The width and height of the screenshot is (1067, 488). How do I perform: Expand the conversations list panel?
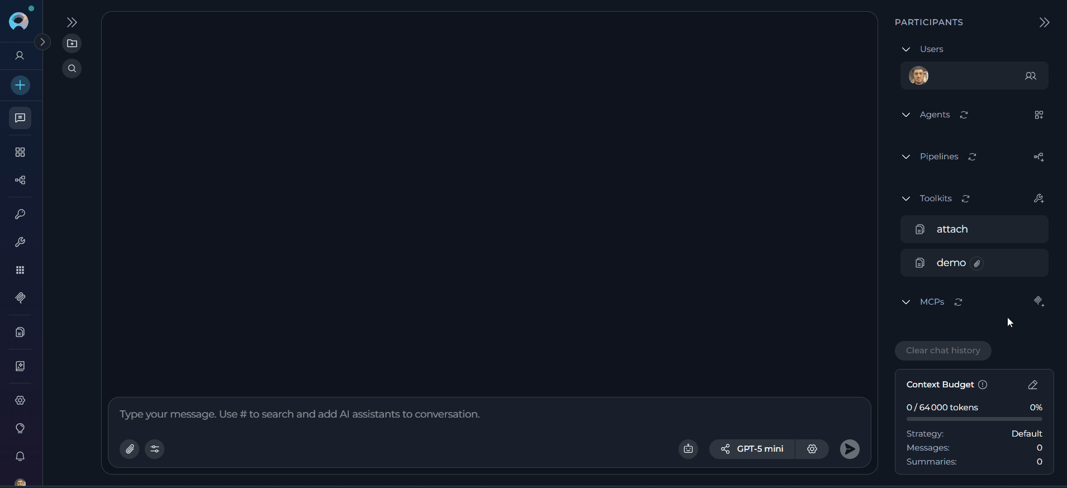72,22
